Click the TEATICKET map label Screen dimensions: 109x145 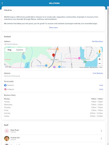54,59
